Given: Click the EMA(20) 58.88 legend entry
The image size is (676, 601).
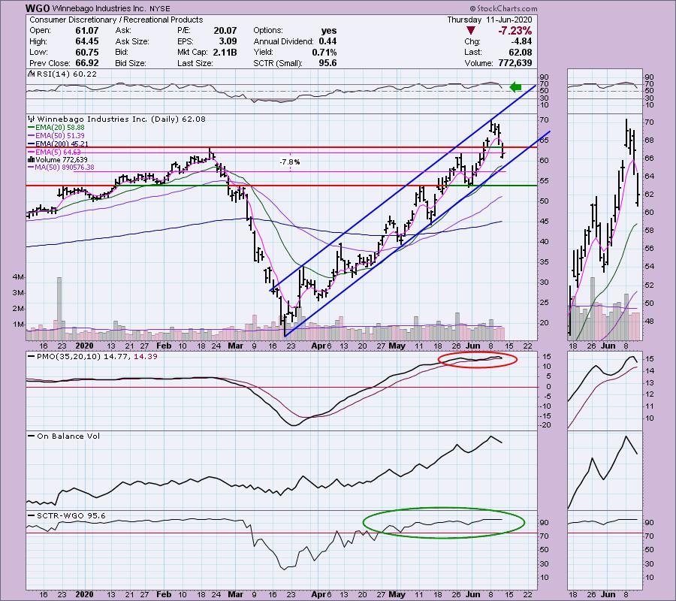Looking at the screenshot, I should [x=60, y=128].
